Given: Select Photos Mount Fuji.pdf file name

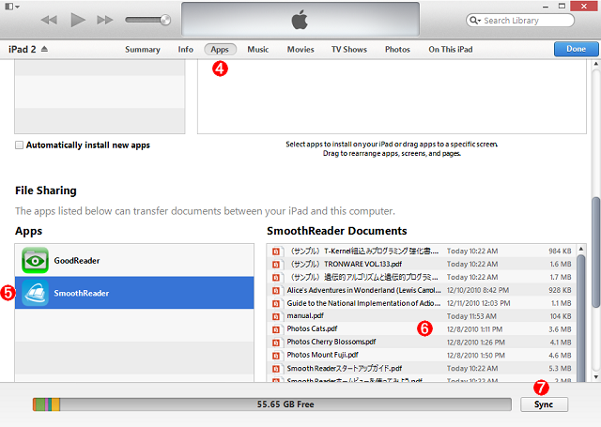Looking at the screenshot, I should (322, 355).
